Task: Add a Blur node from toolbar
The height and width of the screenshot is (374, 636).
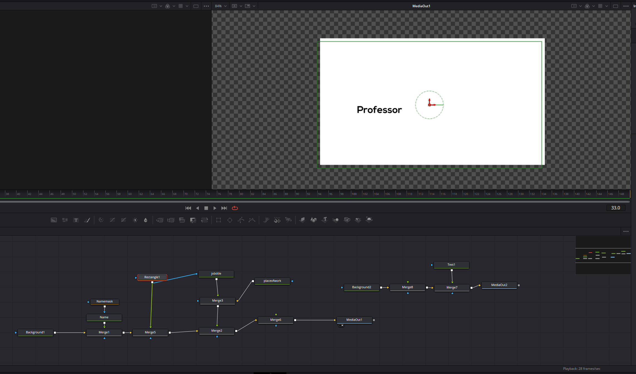Action: [145, 220]
